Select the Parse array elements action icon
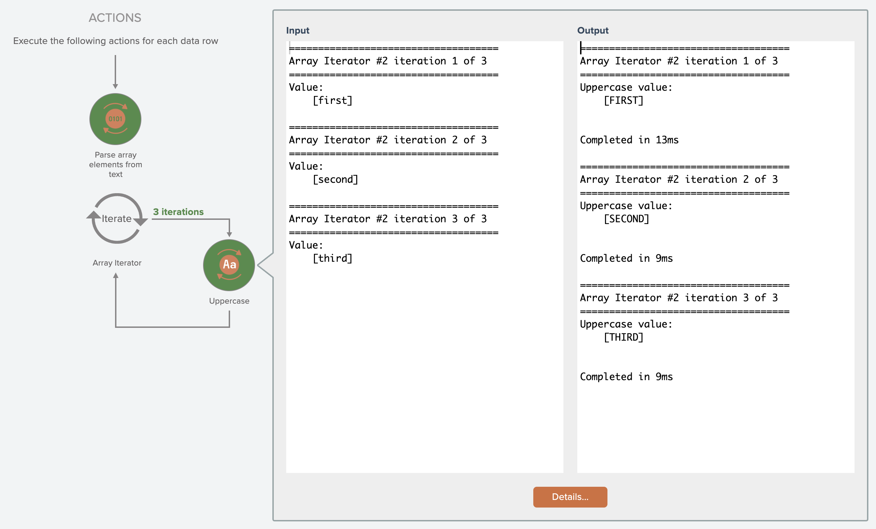 click(x=115, y=119)
